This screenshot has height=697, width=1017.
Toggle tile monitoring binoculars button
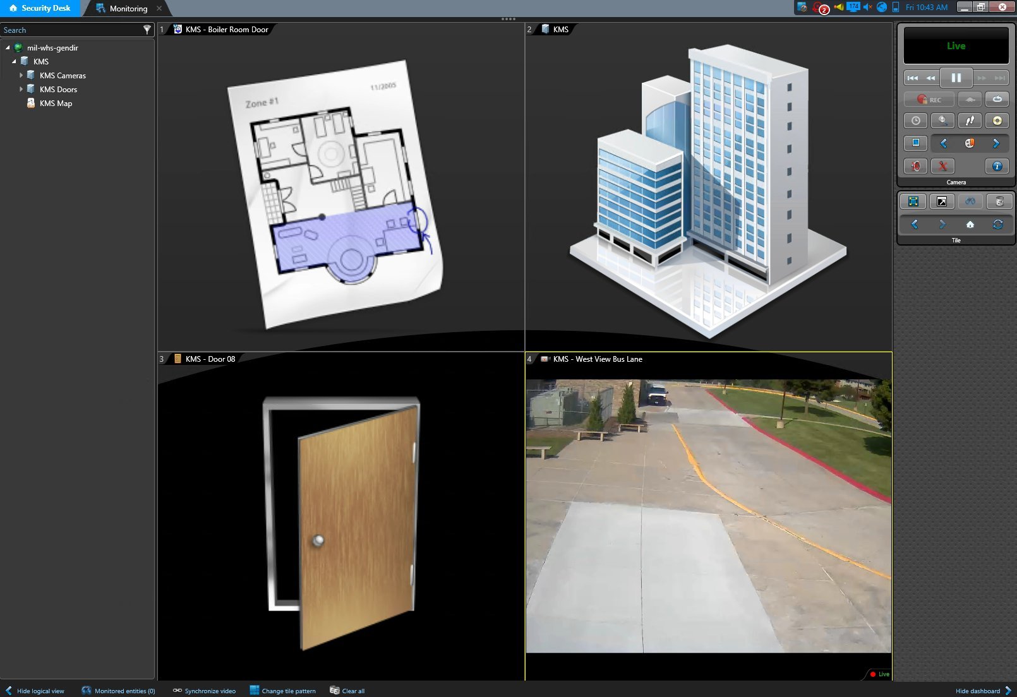point(970,201)
